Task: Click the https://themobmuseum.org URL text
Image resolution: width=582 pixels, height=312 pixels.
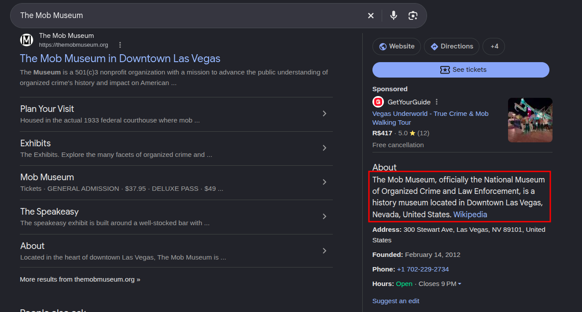Action: pyautogui.click(x=74, y=45)
